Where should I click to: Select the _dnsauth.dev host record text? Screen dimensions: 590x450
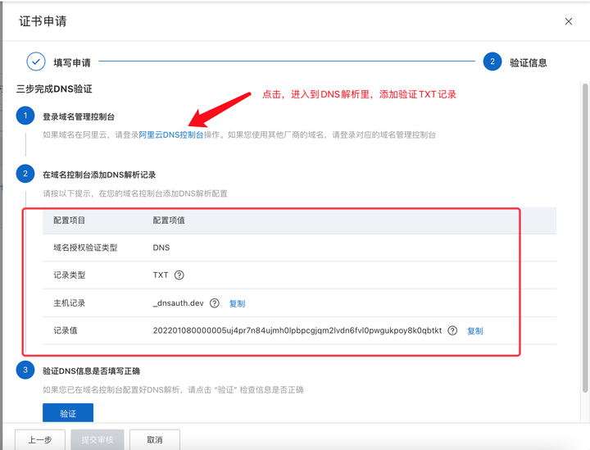point(179,303)
